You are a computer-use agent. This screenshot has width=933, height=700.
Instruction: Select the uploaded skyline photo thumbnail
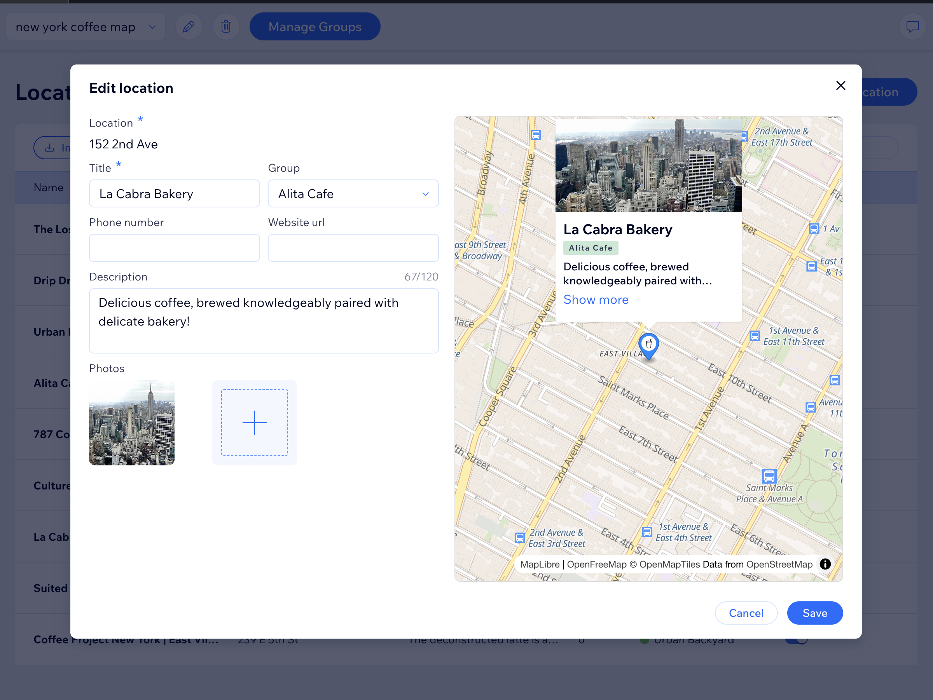click(132, 422)
